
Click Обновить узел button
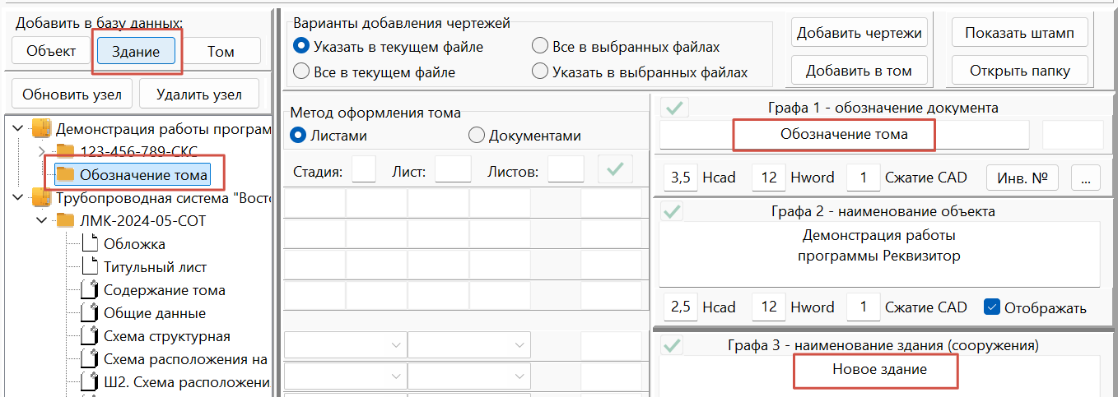[72, 95]
